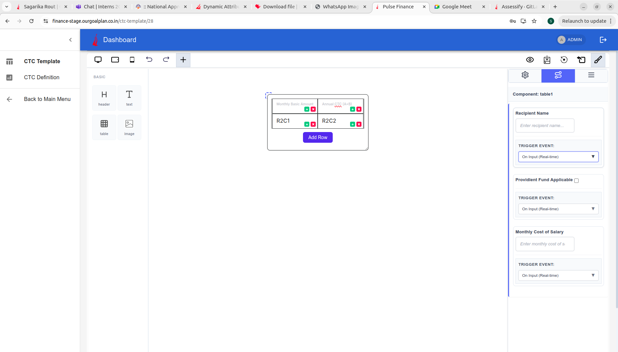The image size is (618, 352).
Task: Open the Recipient Name trigger event dropdown
Action: click(558, 156)
